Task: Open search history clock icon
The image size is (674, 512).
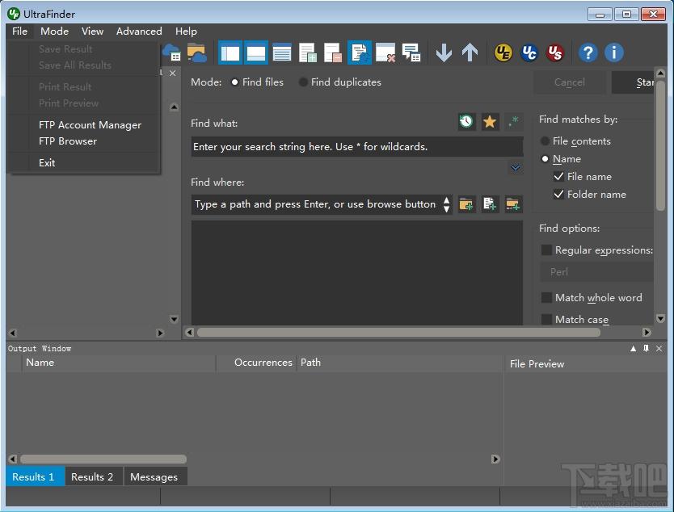Action: [466, 122]
